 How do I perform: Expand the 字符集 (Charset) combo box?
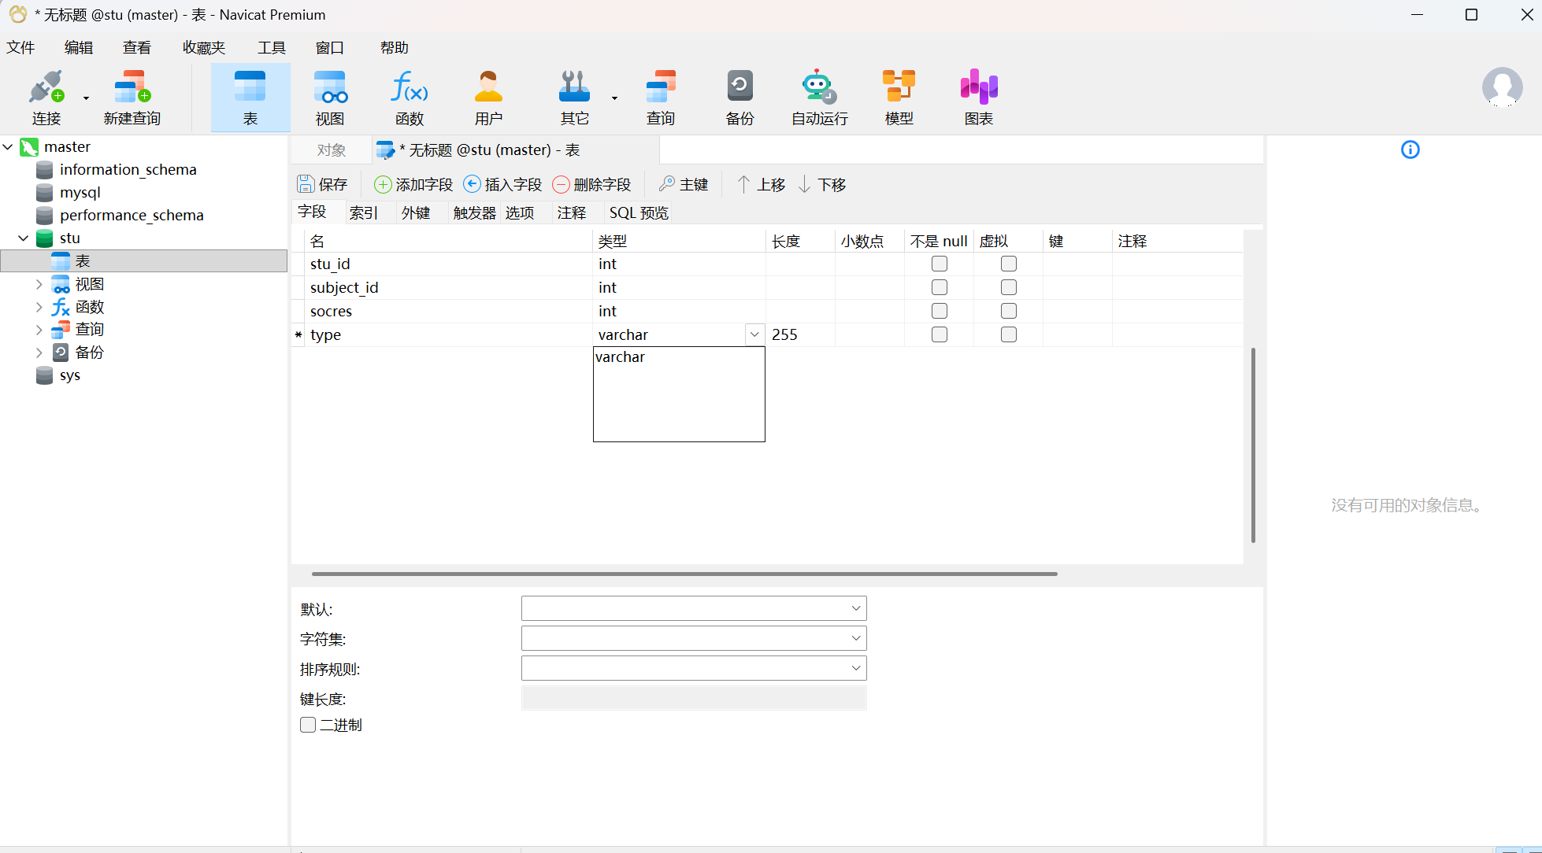tap(855, 638)
